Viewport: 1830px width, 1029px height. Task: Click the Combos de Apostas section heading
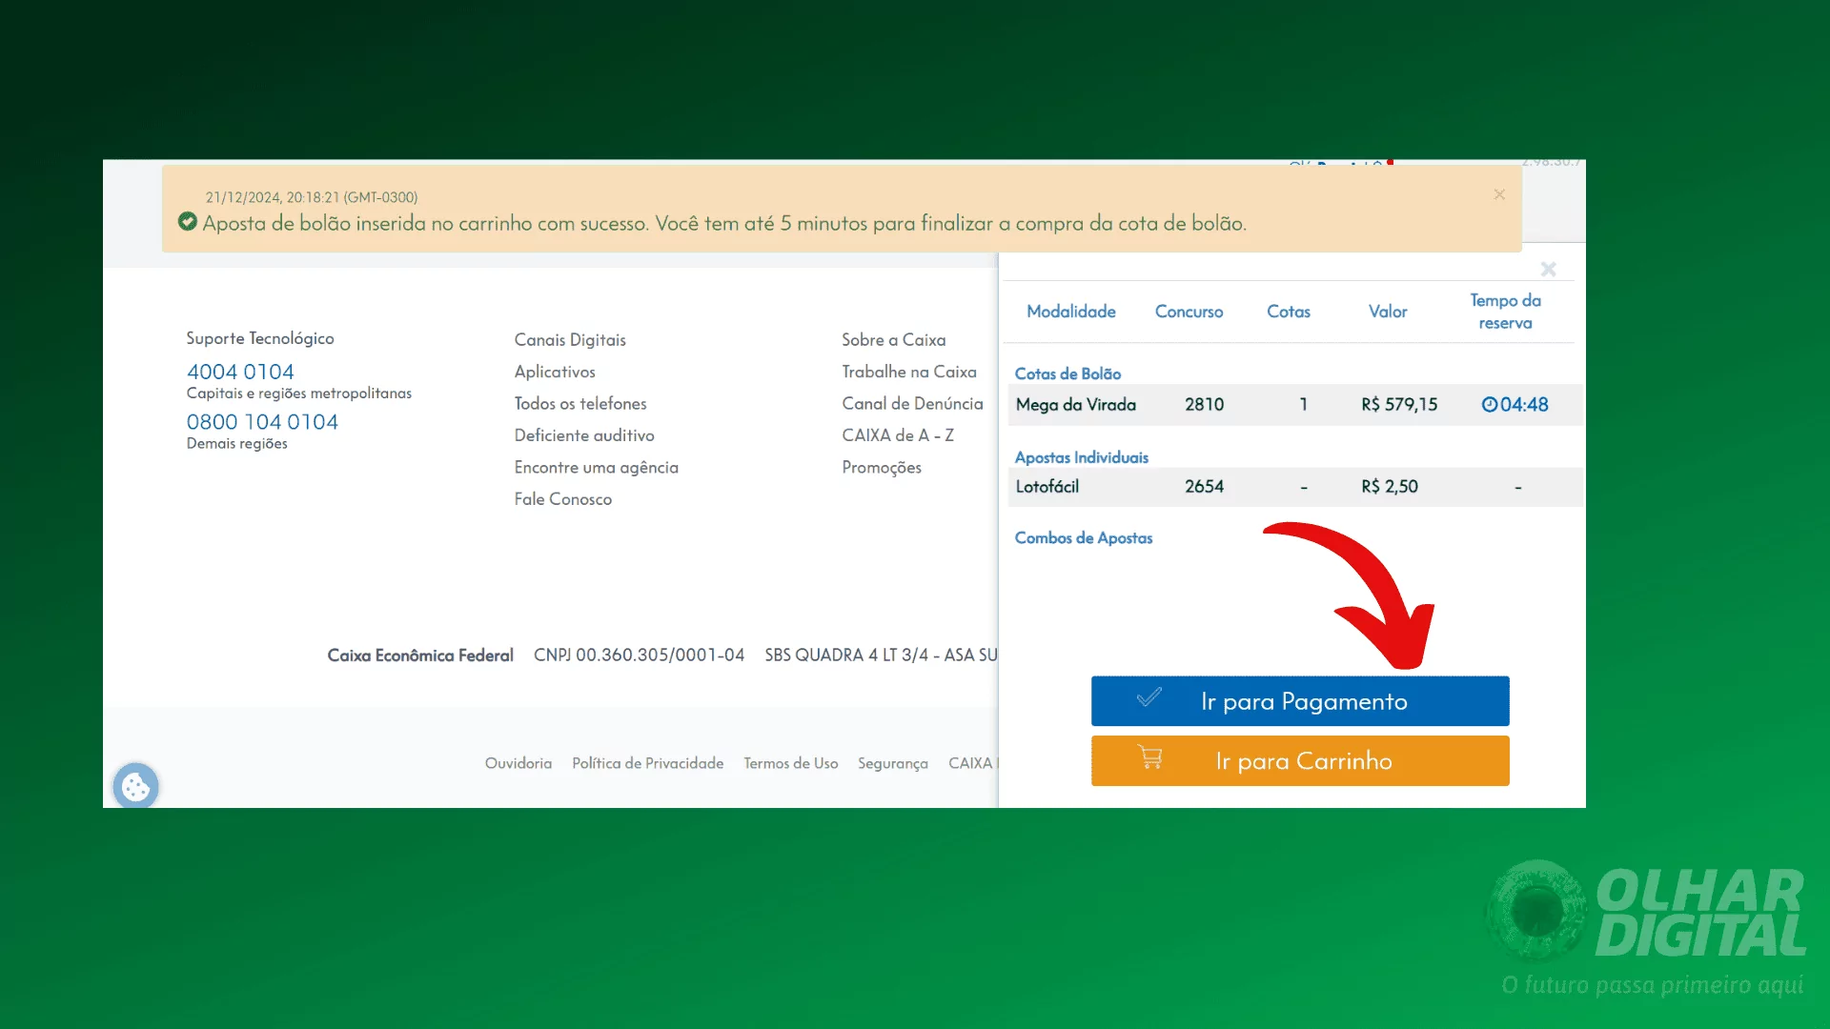1084,538
